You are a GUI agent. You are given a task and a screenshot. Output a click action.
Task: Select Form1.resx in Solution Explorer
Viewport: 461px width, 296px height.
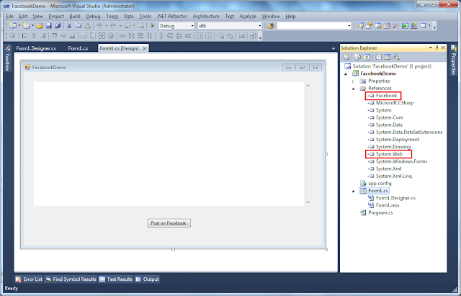[x=384, y=205]
